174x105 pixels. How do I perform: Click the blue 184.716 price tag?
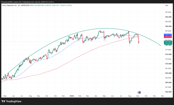[168, 35]
